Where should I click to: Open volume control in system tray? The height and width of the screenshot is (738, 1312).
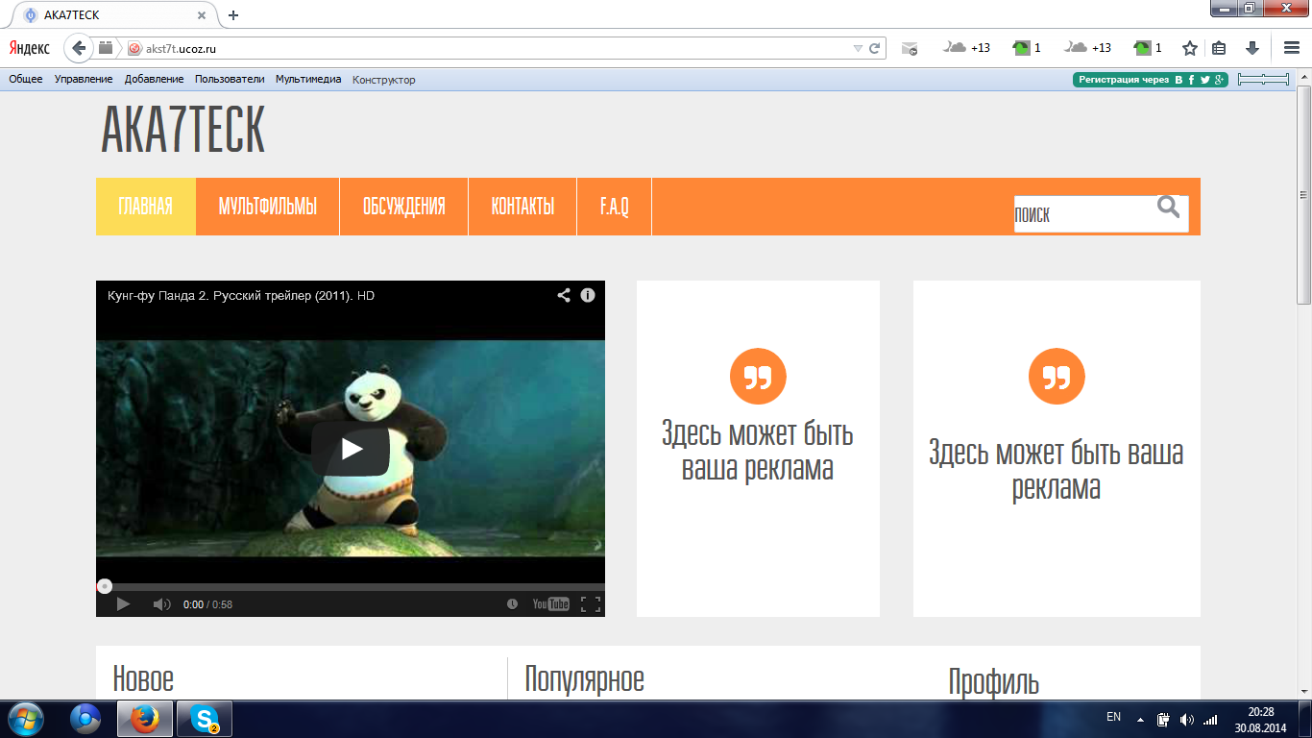1186,719
